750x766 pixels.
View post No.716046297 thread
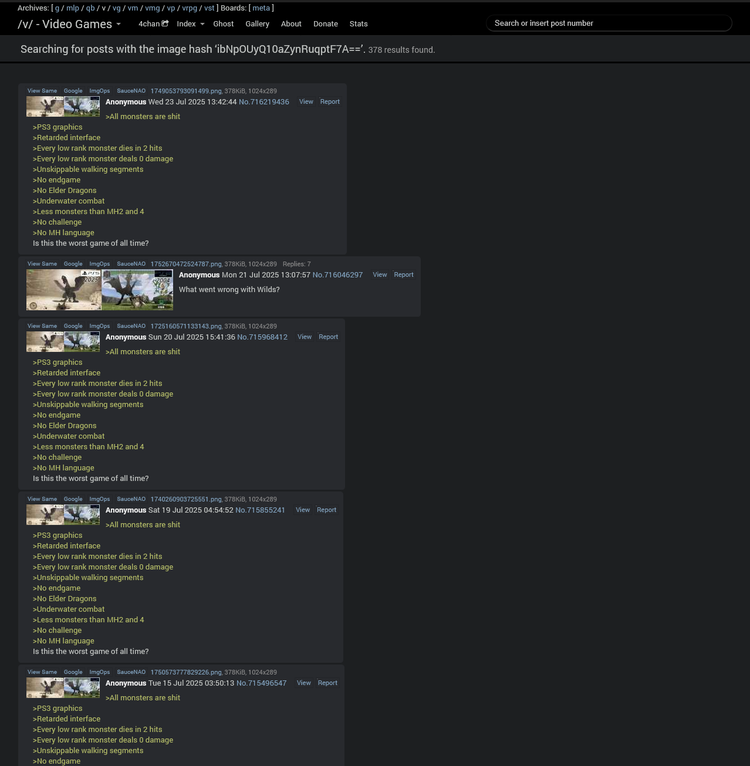point(380,275)
